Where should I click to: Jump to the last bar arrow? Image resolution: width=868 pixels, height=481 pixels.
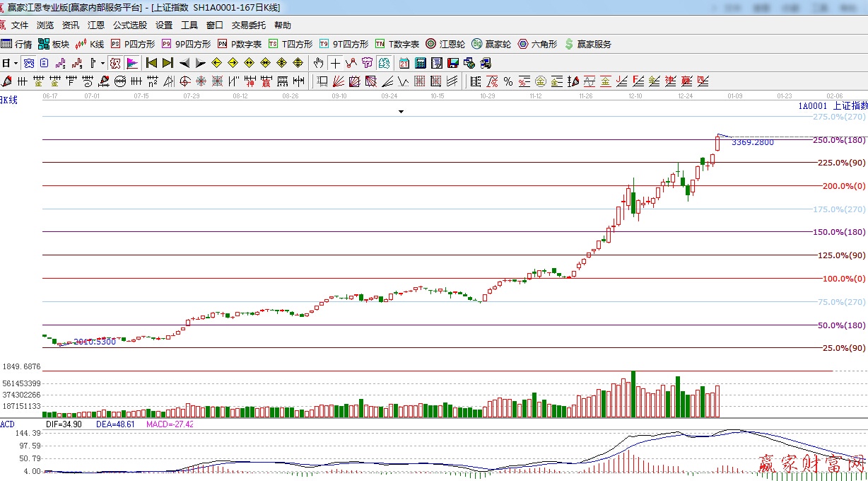(168, 63)
